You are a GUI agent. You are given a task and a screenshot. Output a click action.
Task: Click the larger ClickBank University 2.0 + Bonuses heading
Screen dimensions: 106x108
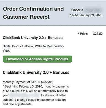coord(36,73)
